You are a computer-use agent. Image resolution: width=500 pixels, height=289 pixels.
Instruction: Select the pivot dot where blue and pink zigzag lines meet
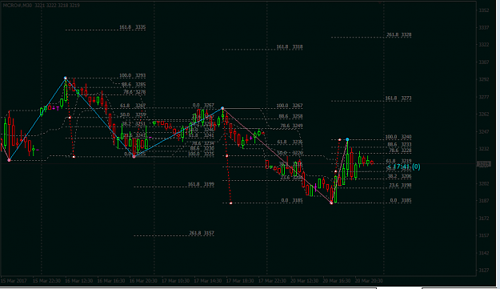click(x=222, y=108)
